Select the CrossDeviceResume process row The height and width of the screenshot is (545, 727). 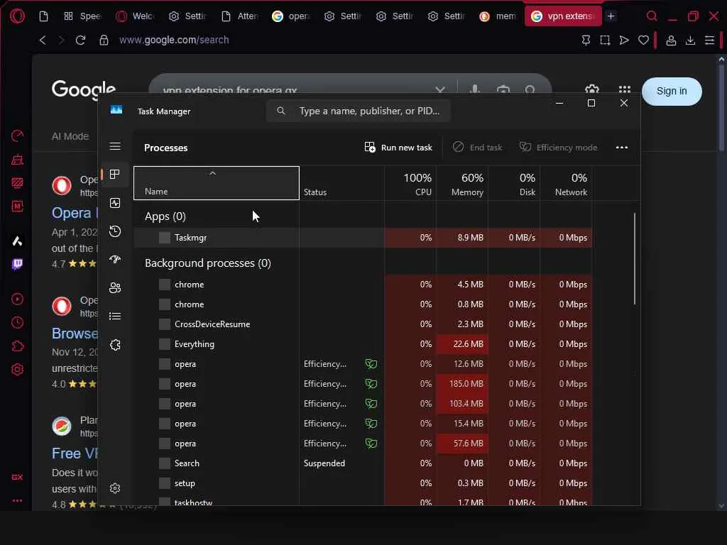pos(363,324)
